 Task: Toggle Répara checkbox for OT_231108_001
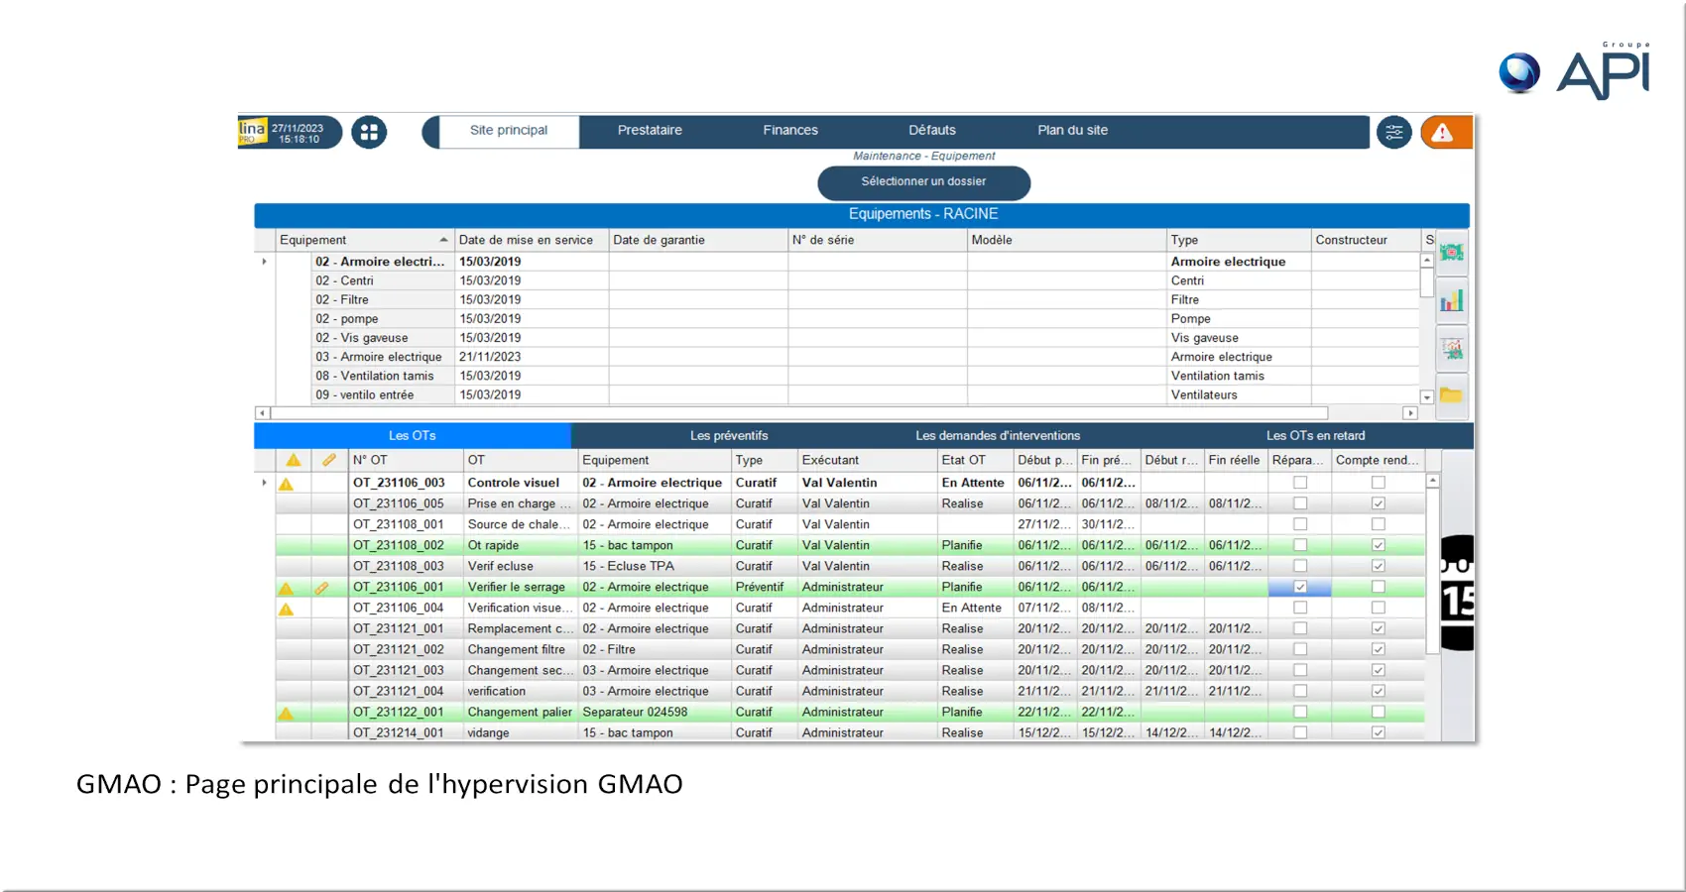pos(1300,524)
